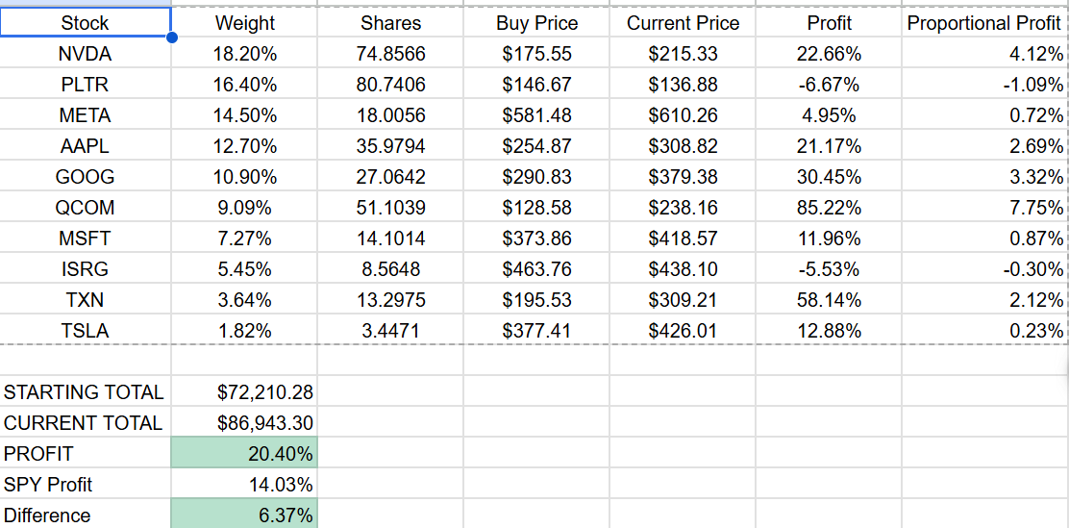This screenshot has height=528, width=1069.
Task: Click profit value 85.22%
Action: click(x=829, y=208)
